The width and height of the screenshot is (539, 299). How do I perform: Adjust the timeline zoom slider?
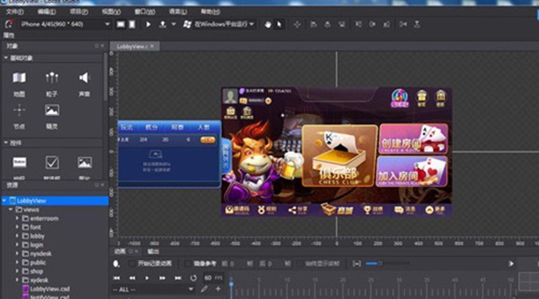pos(379,264)
